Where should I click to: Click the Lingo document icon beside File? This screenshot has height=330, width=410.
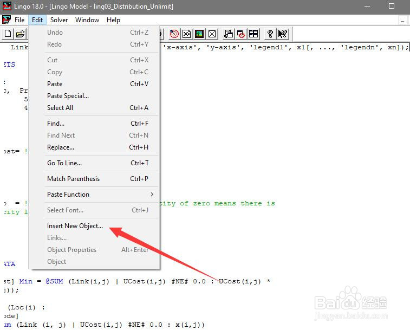pyautogui.click(x=6, y=20)
